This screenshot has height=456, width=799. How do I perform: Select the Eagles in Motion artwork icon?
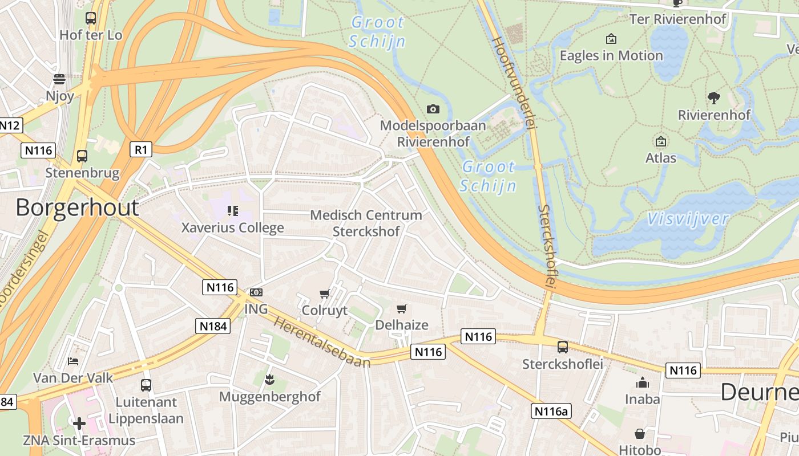(611, 39)
